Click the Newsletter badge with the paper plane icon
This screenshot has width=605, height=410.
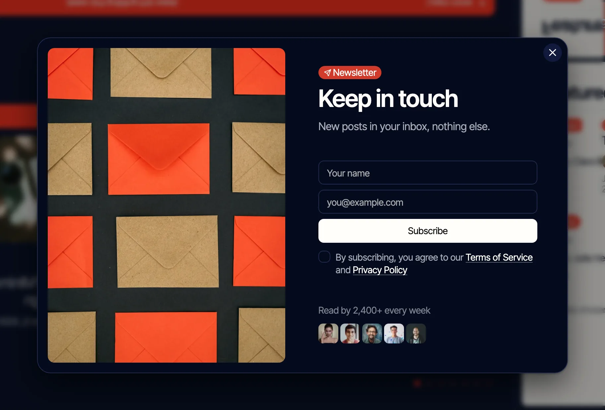tap(350, 73)
